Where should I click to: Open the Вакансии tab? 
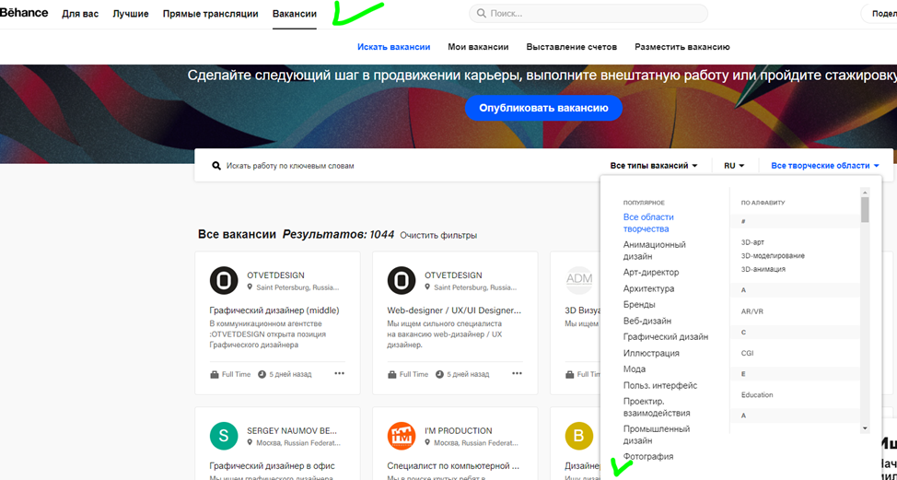[295, 14]
